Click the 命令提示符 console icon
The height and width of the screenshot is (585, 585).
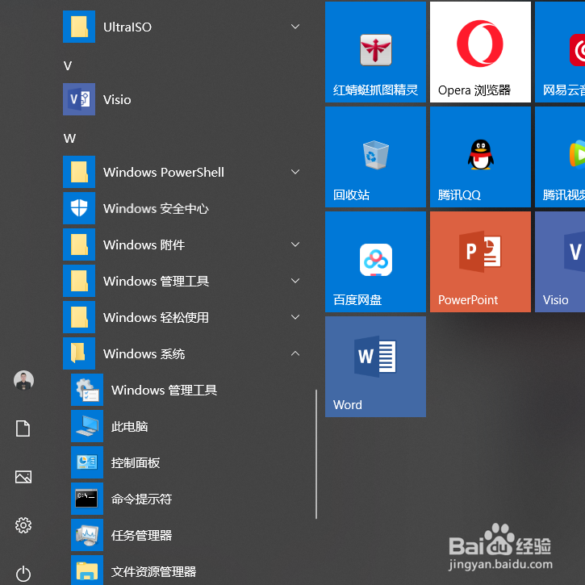point(87,499)
